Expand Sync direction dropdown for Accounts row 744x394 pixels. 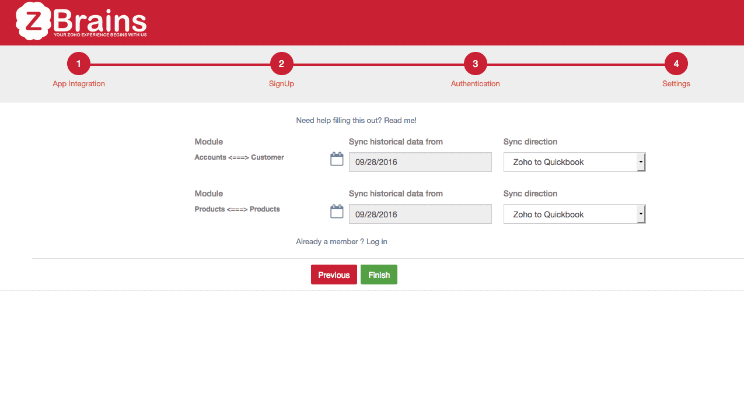pos(574,163)
